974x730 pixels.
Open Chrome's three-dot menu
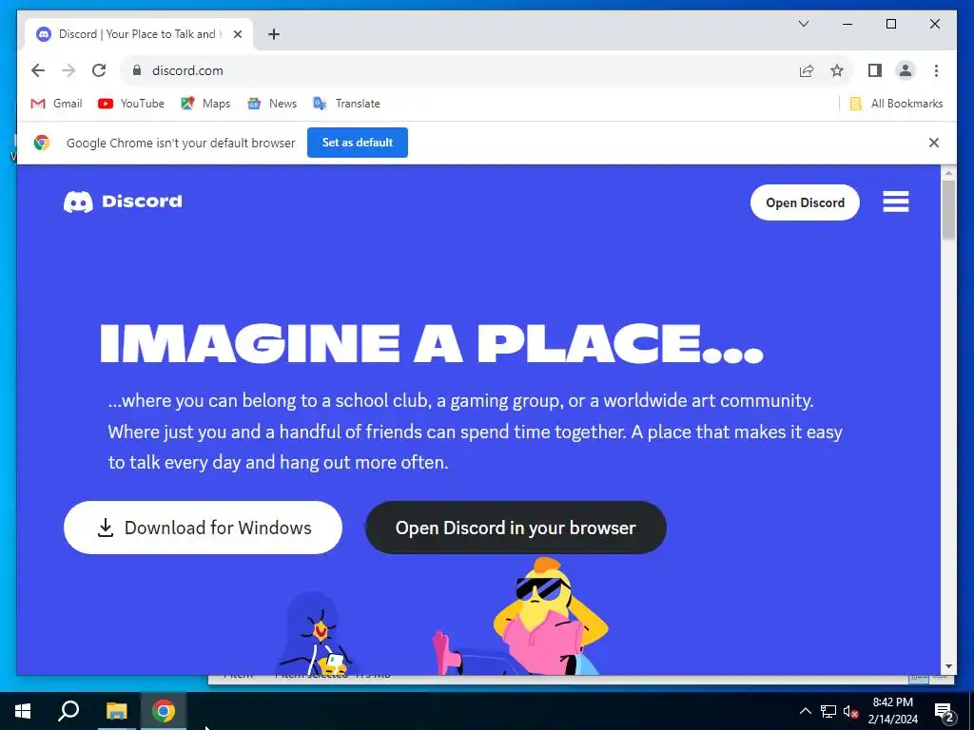click(936, 70)
